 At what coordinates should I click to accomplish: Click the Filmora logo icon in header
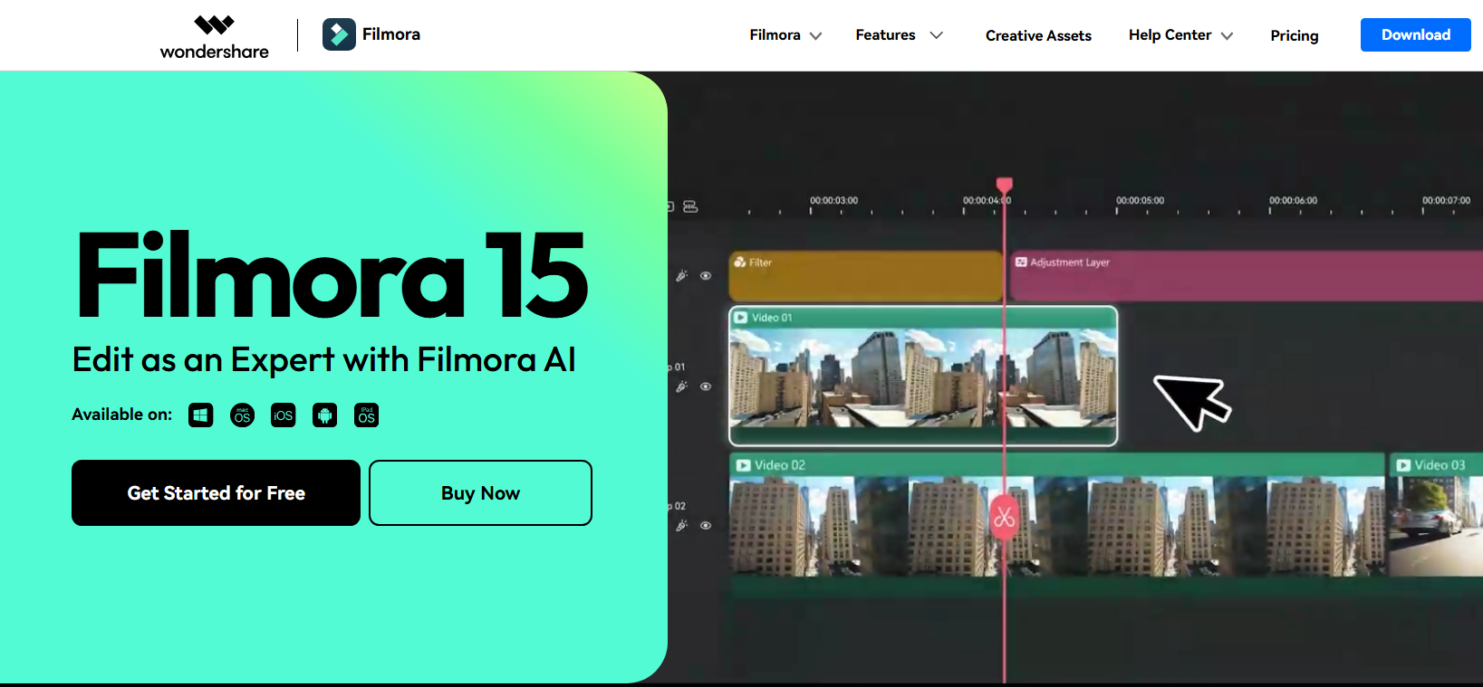[339, 34]
